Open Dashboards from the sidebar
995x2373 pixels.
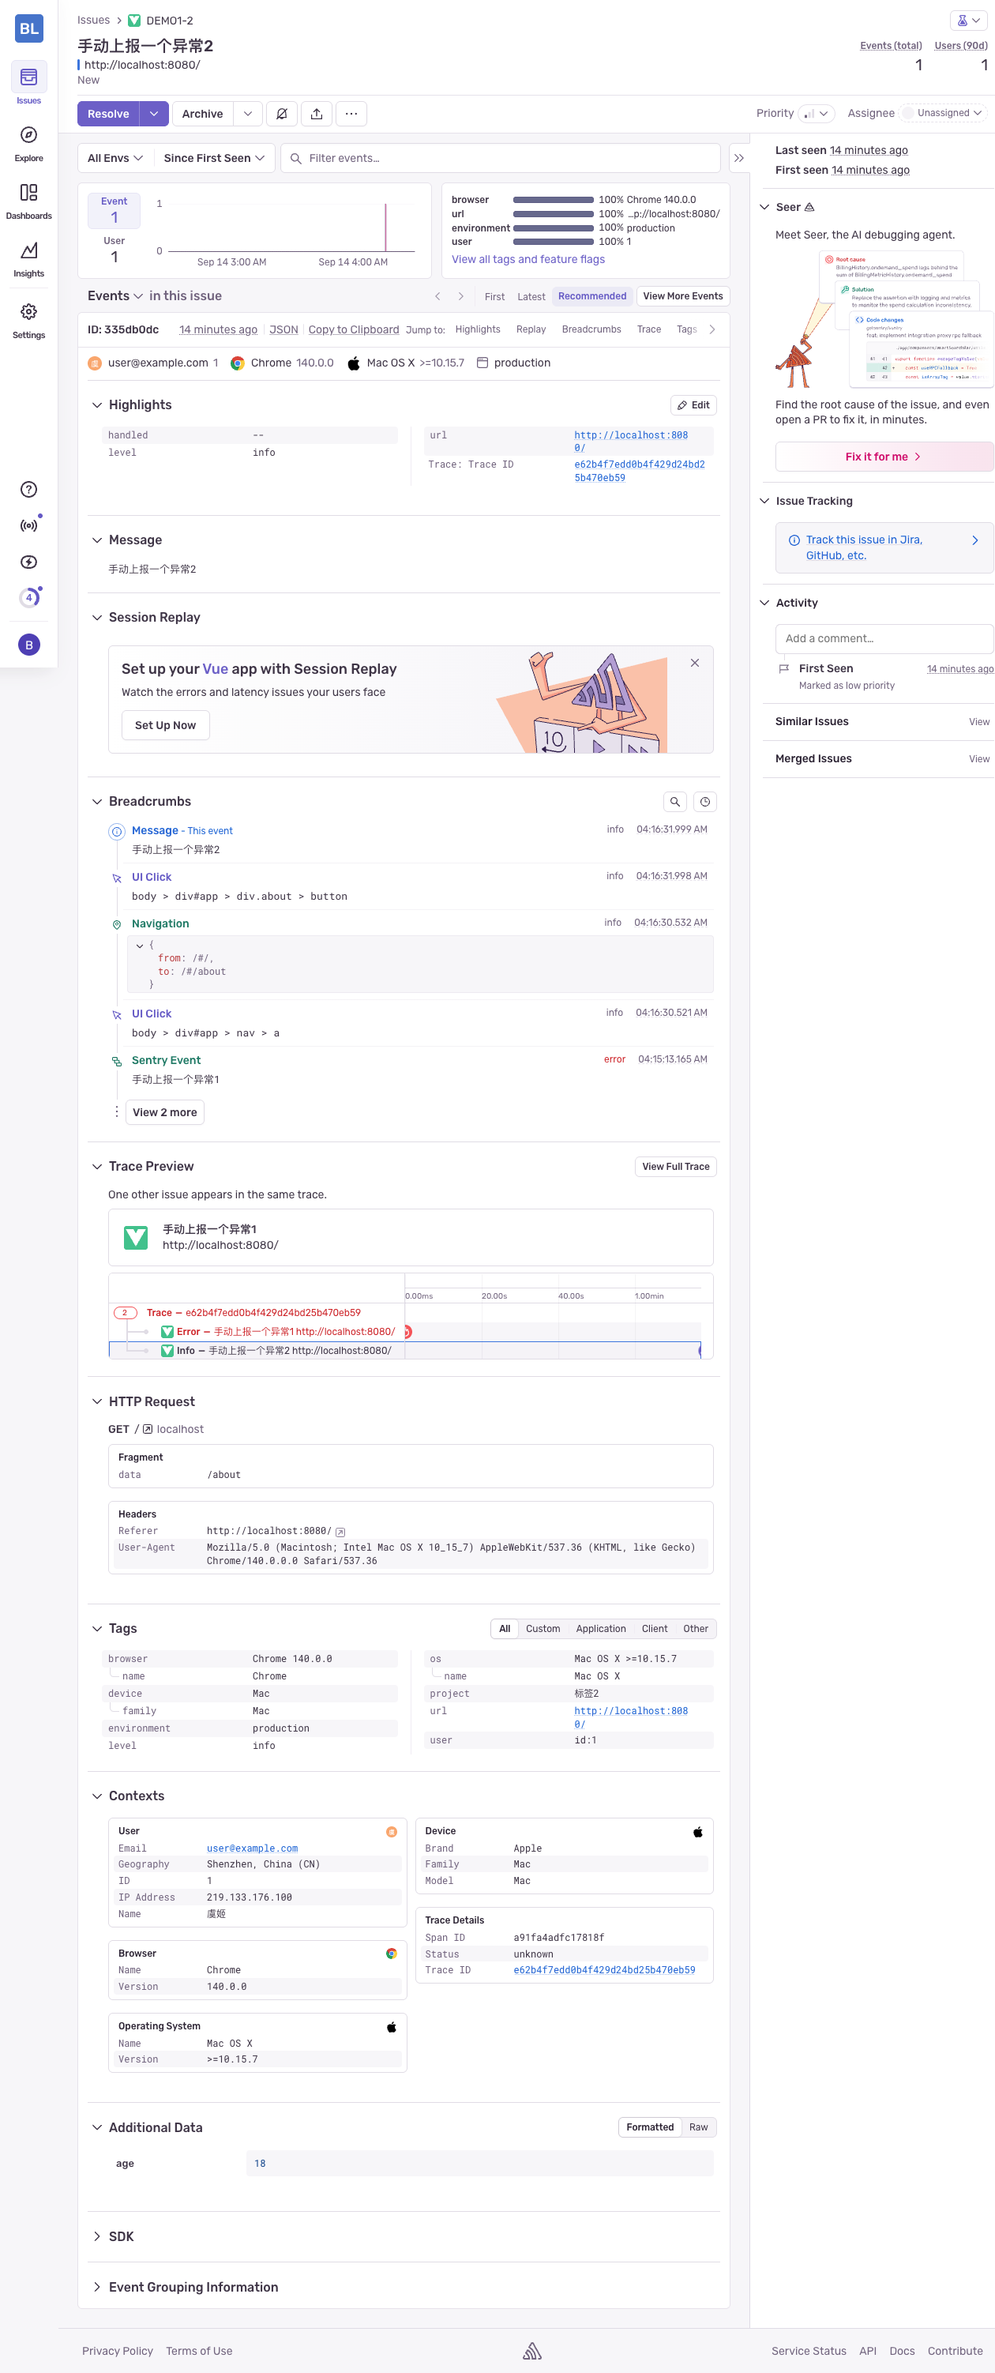28,200
